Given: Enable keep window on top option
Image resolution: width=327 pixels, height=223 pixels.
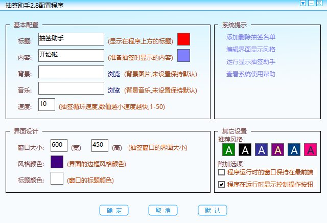Looking at the screenshot, I should click(221, 173).
